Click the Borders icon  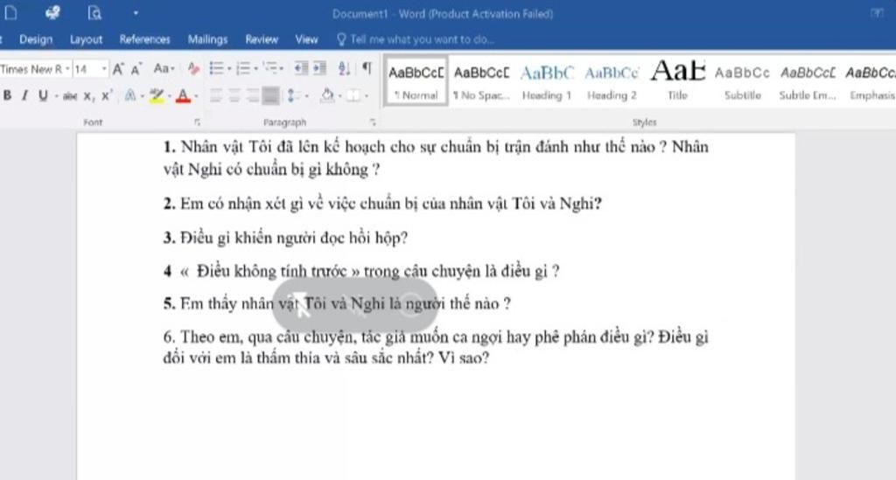(x=353, y=96)
